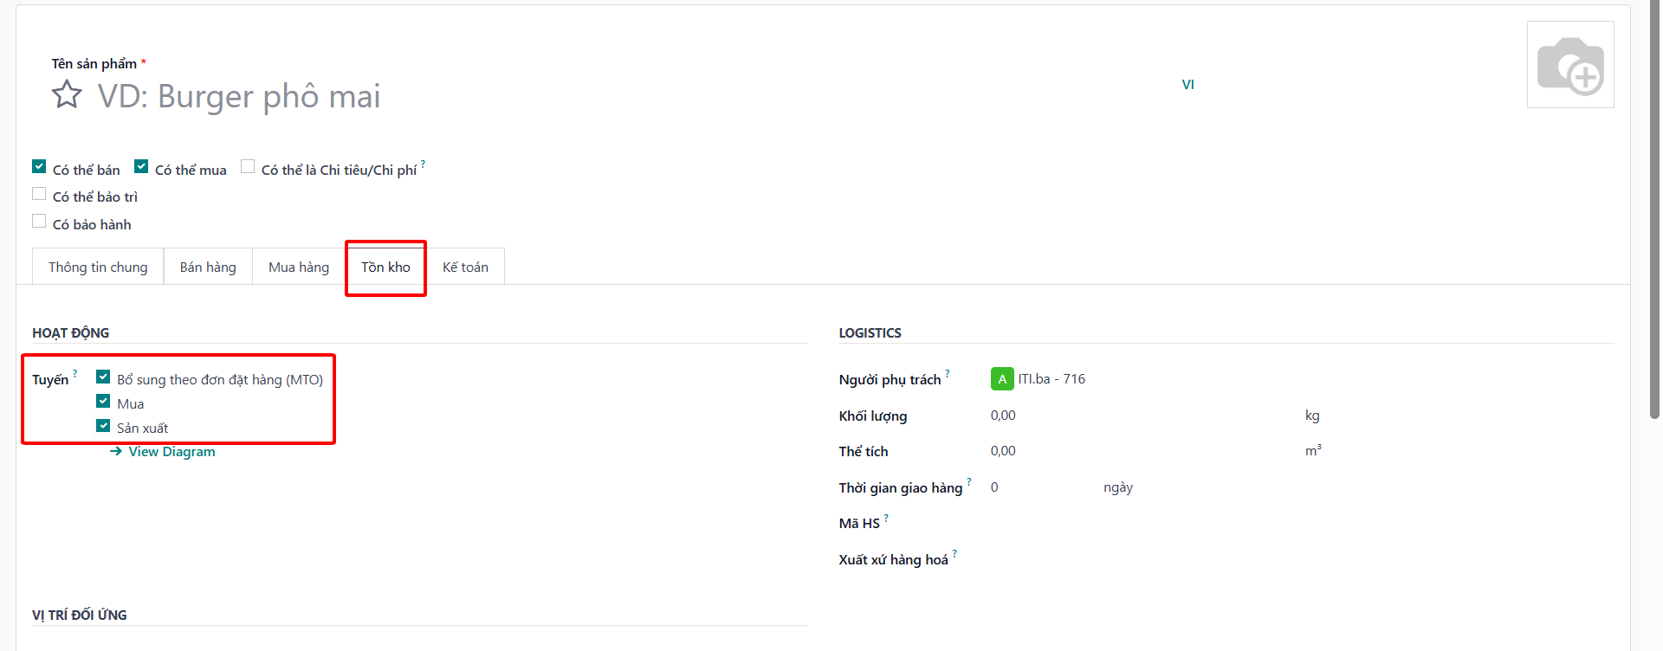This screenshot has height=651, width=1663.
Task: Enable Có thể là Chi tiêu/Chi phí checkbox
Action: [248, 166]
